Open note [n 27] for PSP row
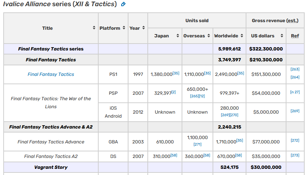This screenshot has width=305, height=175. [295, 92]
